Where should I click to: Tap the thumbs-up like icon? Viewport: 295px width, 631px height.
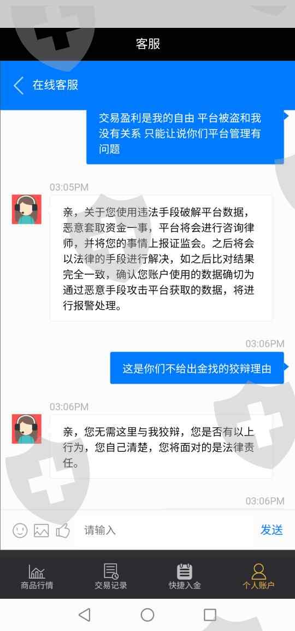[x=63, y=530]
